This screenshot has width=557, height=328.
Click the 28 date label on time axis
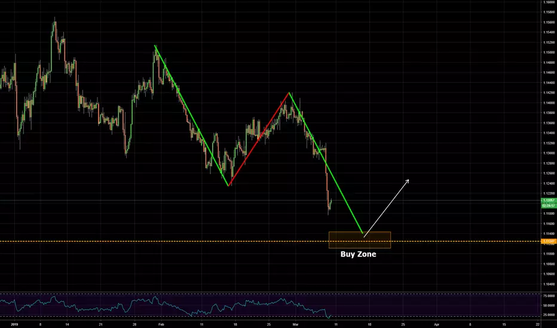tap(134, 324)
